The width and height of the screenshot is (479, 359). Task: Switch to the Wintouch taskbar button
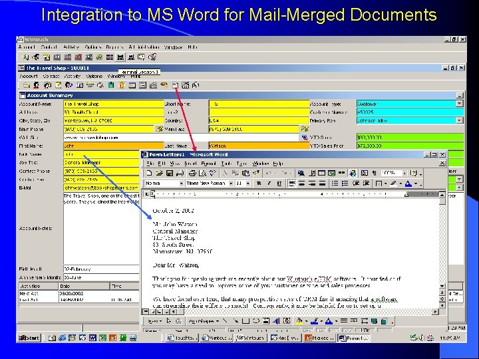250,338
